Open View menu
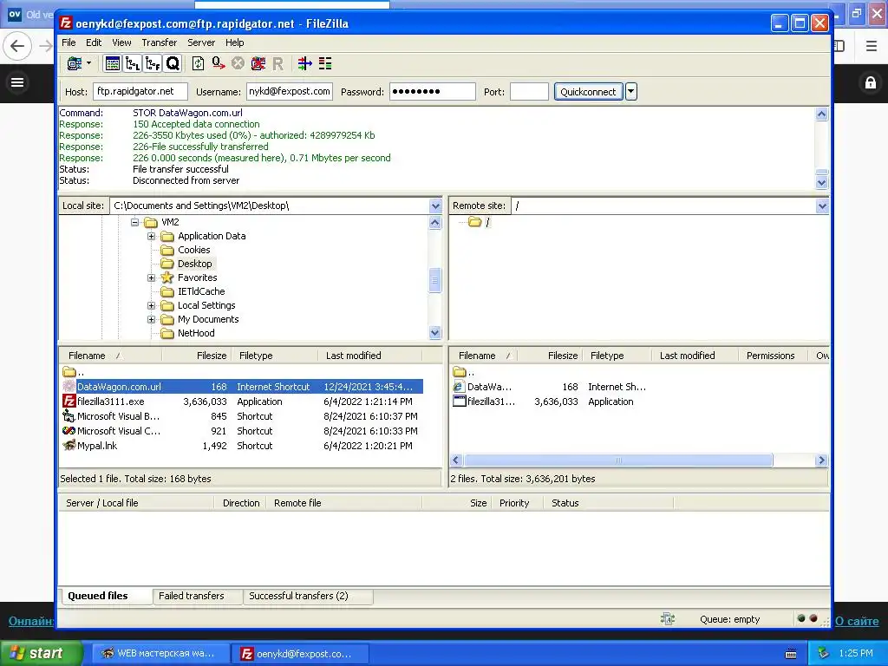Image resolution: width=888 pixels, height=666 pixels. tap(121, 42)
